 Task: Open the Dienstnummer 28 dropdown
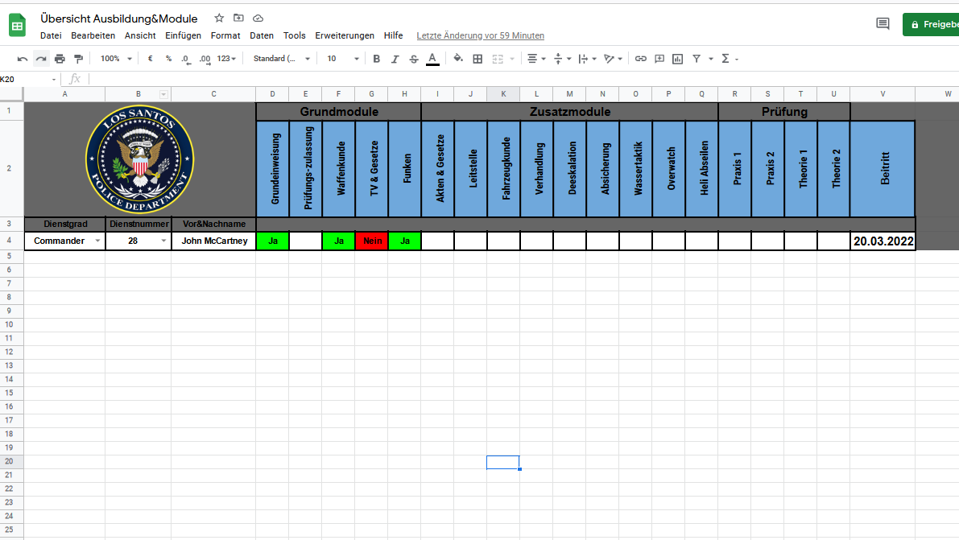tap(163, 241)
